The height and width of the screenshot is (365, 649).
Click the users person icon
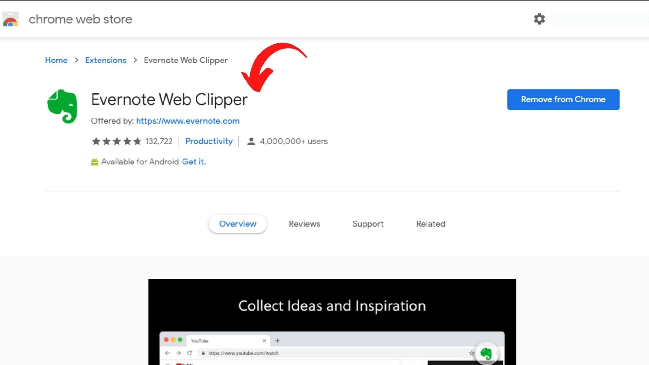tap(251, 141)
